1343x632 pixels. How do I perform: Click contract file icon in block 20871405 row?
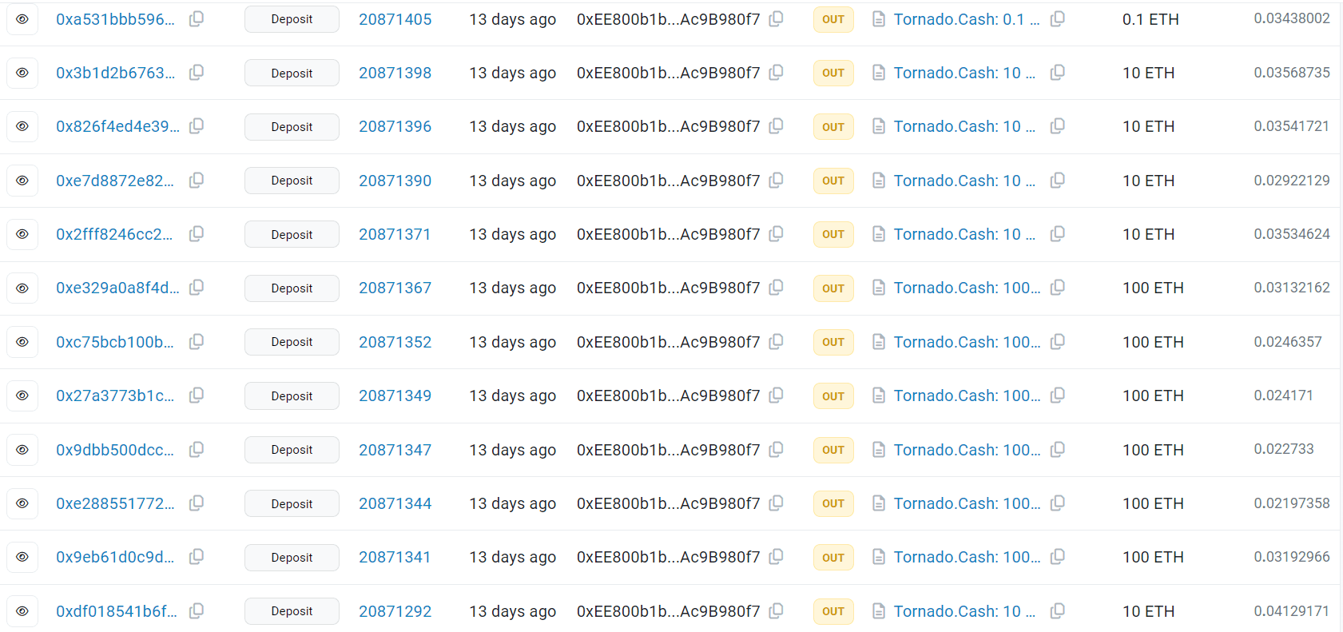[x=879, y=19]
